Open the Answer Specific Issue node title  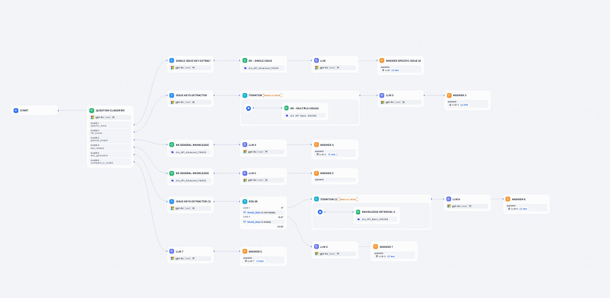(403, 61)
